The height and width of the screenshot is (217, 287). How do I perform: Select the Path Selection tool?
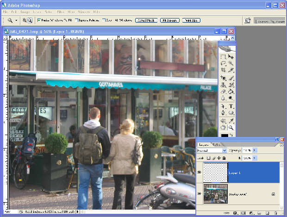pos(223,106)
